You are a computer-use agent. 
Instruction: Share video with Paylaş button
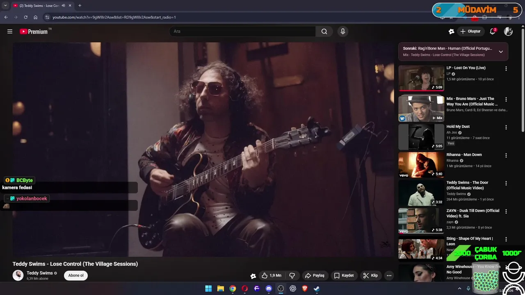(x=315, y=276)
